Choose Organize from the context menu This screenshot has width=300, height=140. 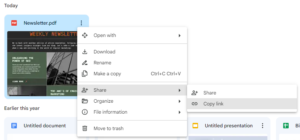(132, 101)
